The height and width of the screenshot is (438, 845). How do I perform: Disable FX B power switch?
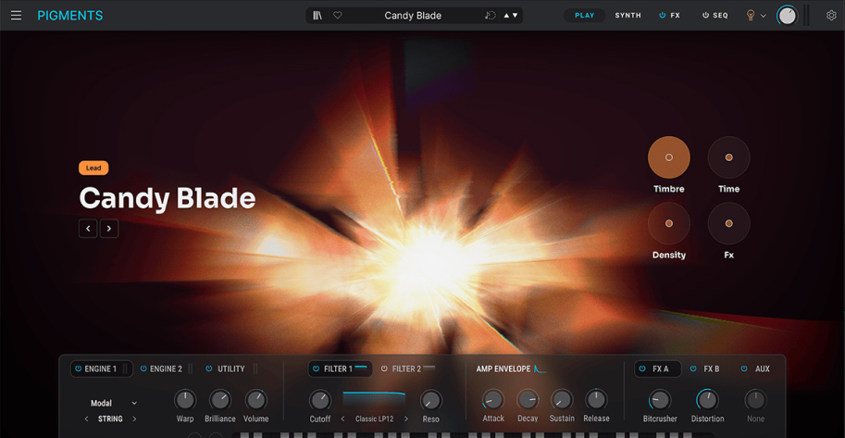point(693,369)
